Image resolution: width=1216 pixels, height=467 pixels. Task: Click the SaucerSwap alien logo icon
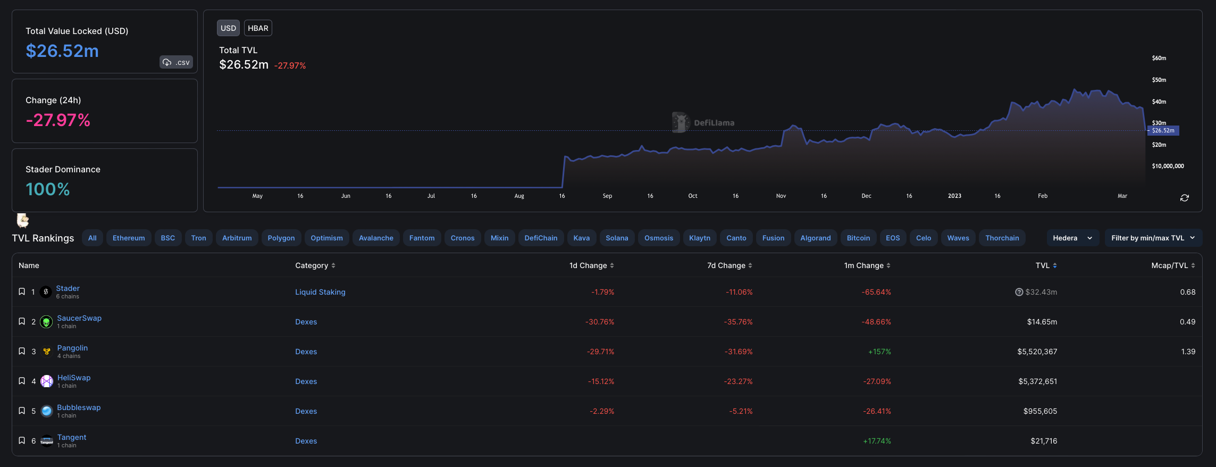(x=47, y=322)
